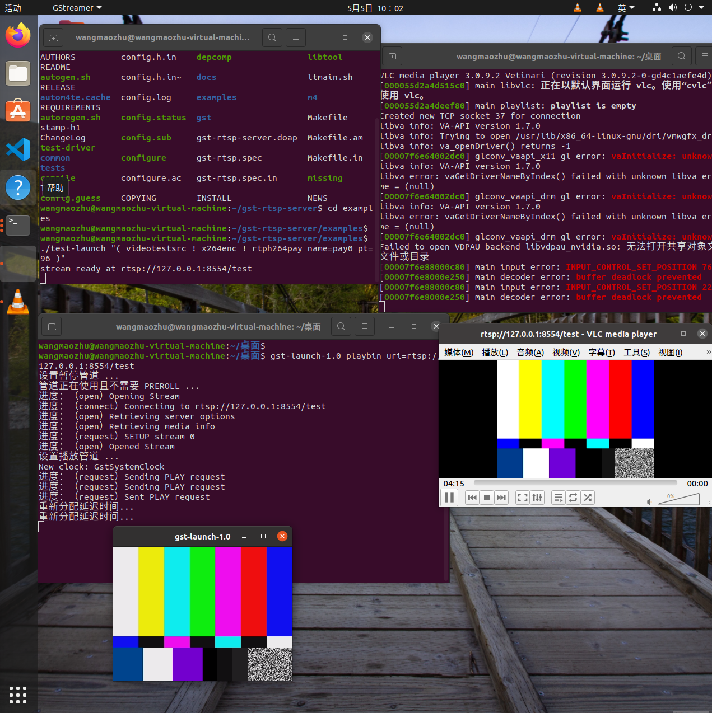Expand the GStreamer app menu in top bar
Screen dimensions: 712x713
pos(77,8)
